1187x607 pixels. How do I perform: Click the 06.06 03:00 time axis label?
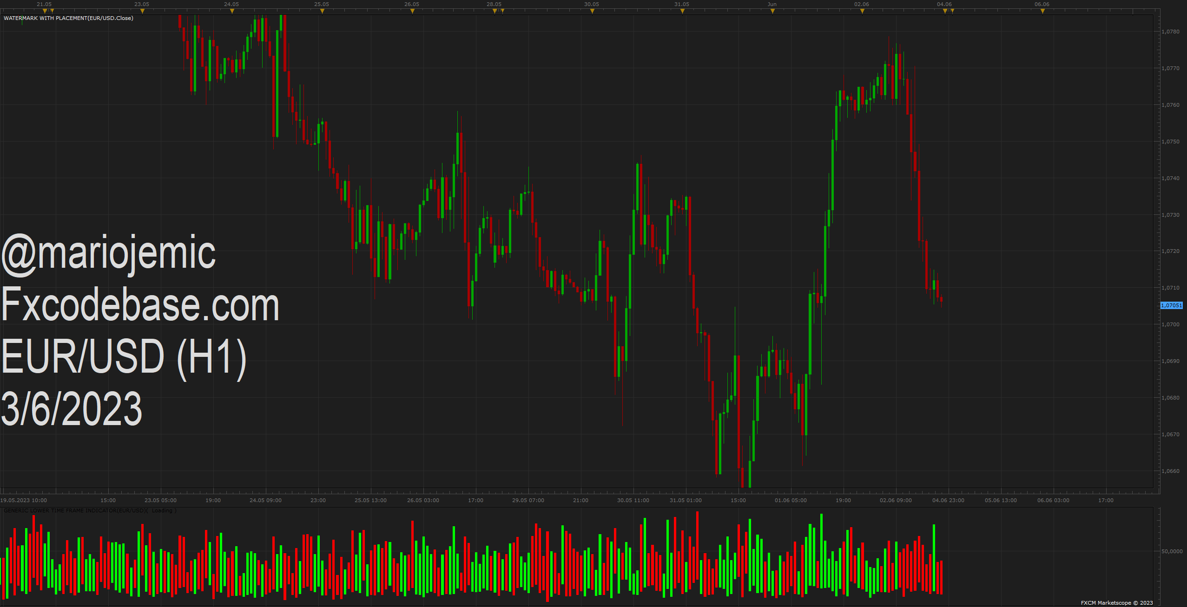click(x=1053, y=500)
